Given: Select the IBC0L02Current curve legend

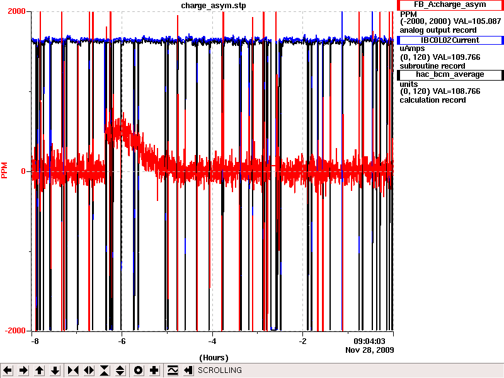Looking at the screenshot, I should (450, 40).
